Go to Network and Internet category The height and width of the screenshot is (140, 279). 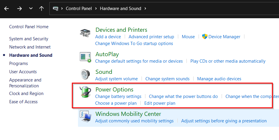tap(30, 47)
